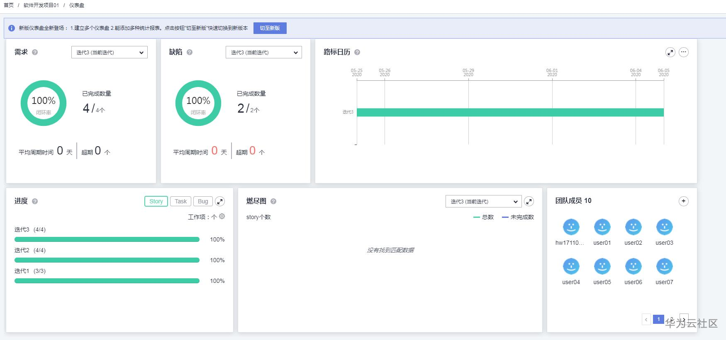The height and width of the screenshot is (340, 726).
Task: Click 仪表盘 breadcrumb item
Action: [77, 5]
